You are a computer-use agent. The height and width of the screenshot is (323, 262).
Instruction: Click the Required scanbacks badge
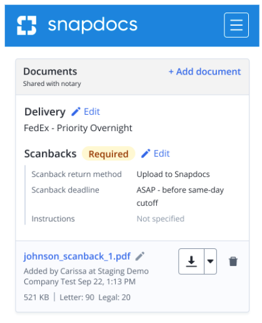click(109, 154)
